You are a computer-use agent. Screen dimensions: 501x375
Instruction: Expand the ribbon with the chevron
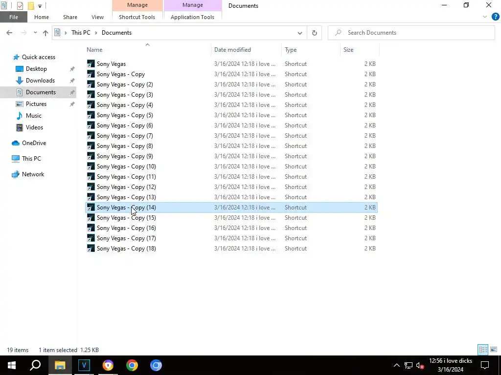tap(485, 17)
